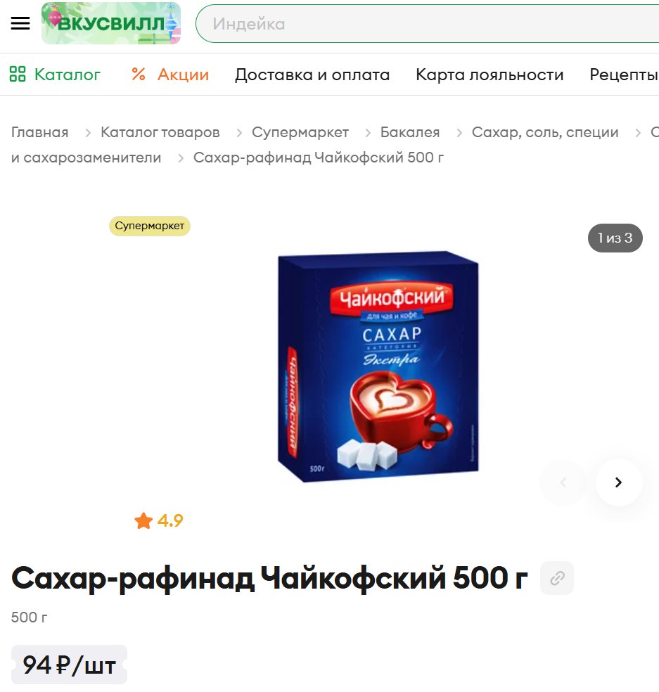This screenshot has width=659, height=692.
Task: Open the hamburger menu icon
Action: 20,23
